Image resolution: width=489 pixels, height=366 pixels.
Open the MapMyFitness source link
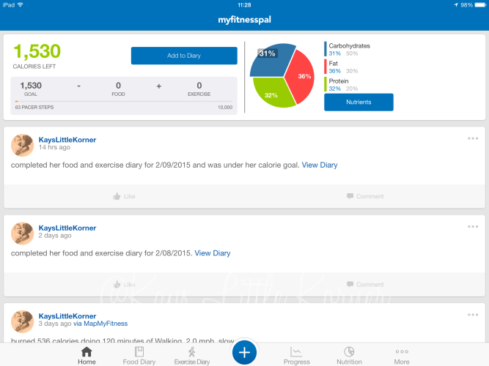pos(107,324)
